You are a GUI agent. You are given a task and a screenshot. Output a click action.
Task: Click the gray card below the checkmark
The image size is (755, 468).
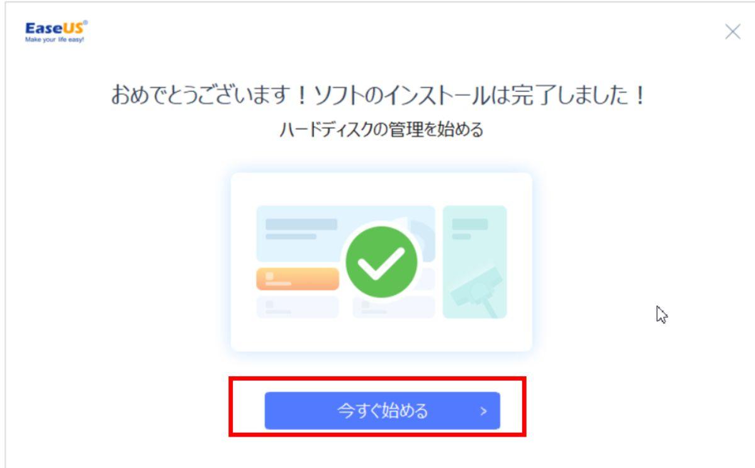tap(393, 307)
